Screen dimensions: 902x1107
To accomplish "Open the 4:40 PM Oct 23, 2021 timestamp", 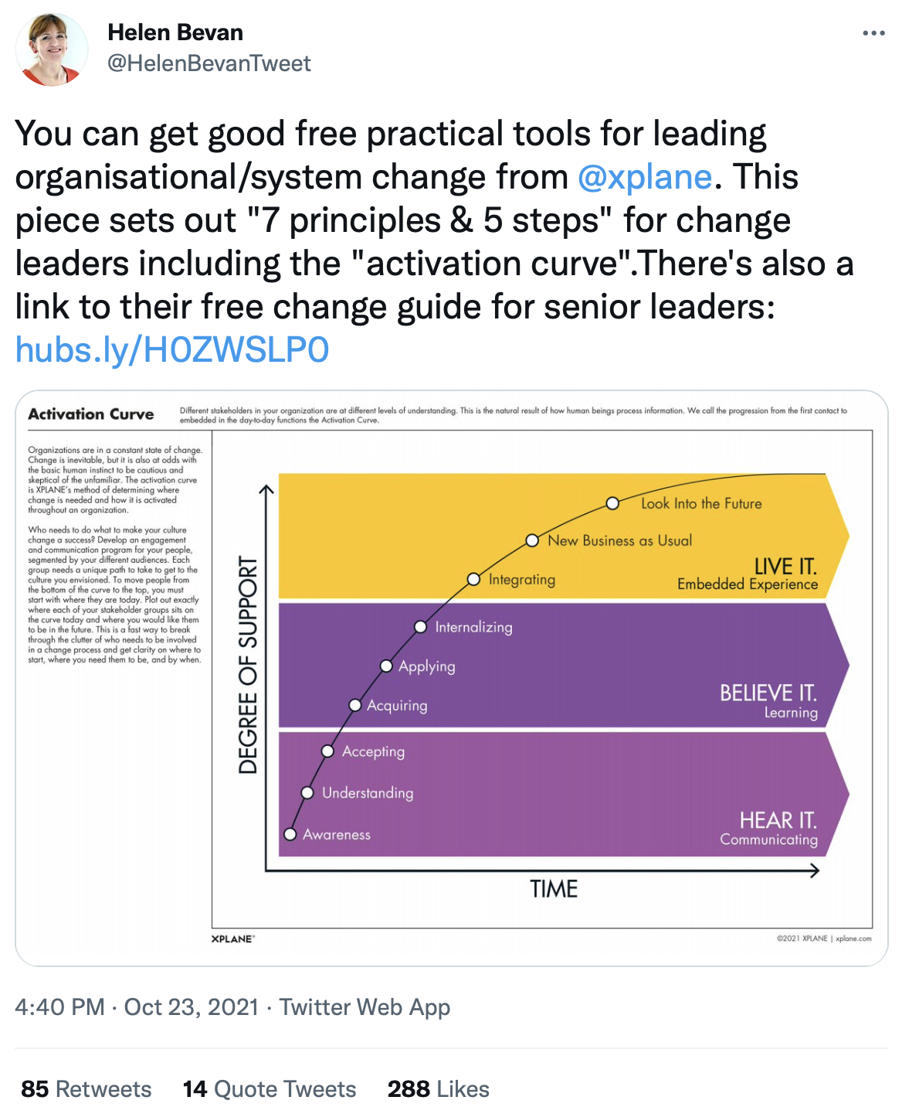I will (137, 1007).
